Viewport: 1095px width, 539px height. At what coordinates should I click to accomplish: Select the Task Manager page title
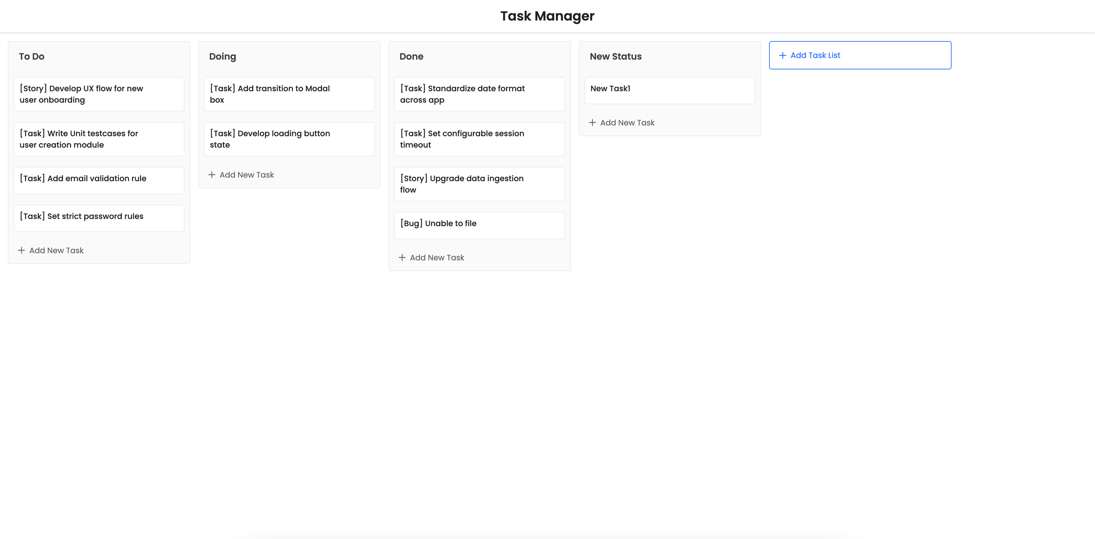tap(547, 16)
